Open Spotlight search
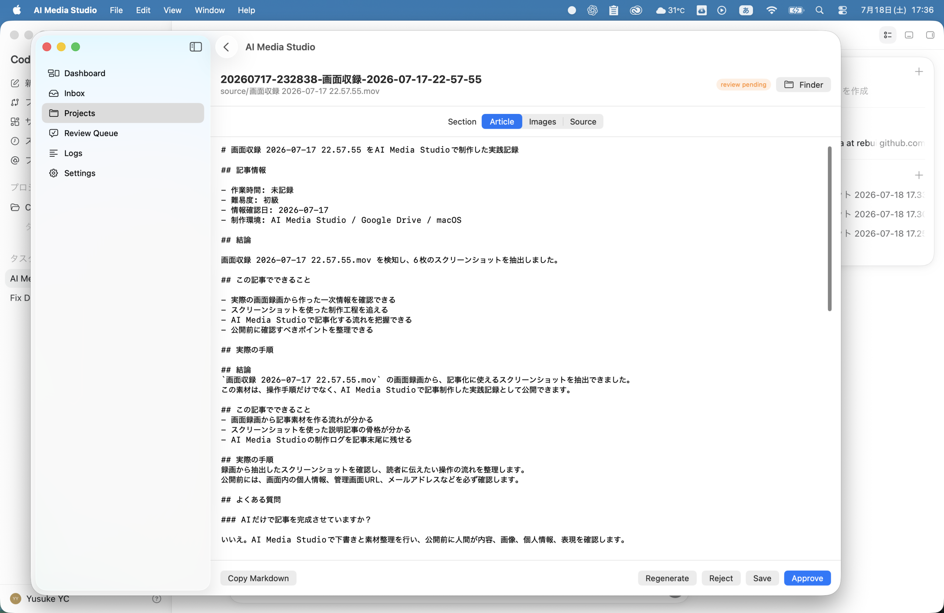The width and height of the screenshot is (944, 613). (x=819, y=10)
